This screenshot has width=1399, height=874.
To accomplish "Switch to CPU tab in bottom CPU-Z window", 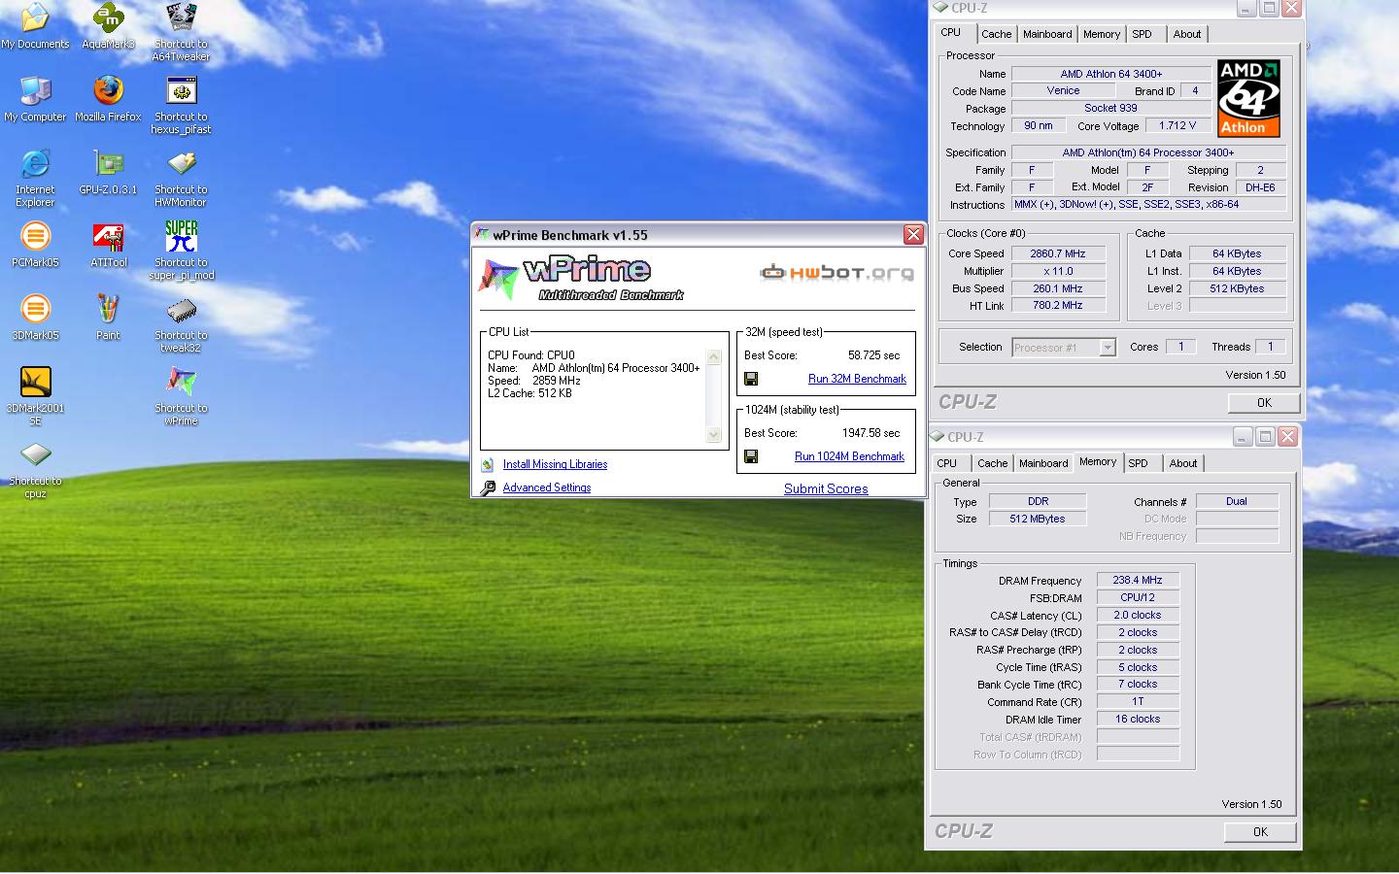I will [947, 463].
